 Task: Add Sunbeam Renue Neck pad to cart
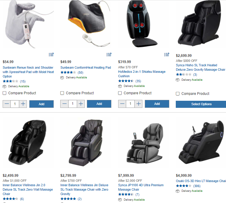42,104
